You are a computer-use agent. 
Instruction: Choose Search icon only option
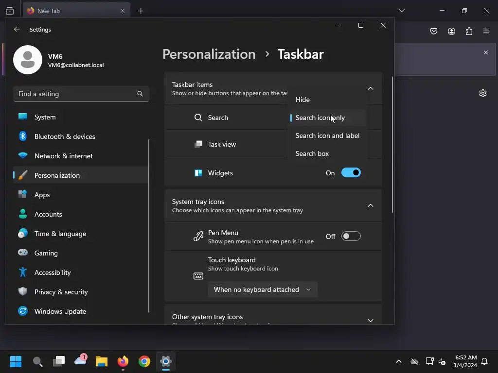coord(327,118)
